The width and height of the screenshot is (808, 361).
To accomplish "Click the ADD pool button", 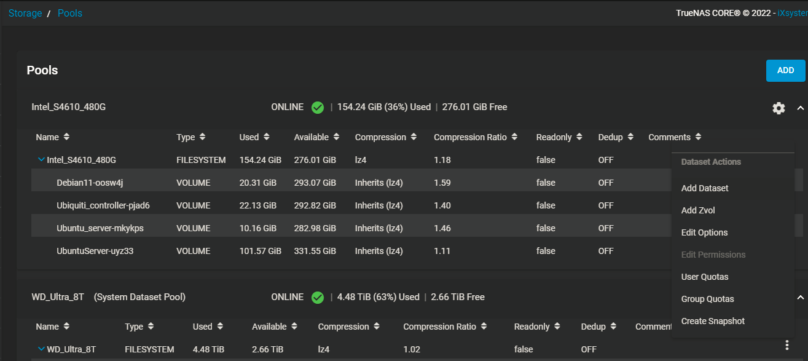I will tap(785, 71).
